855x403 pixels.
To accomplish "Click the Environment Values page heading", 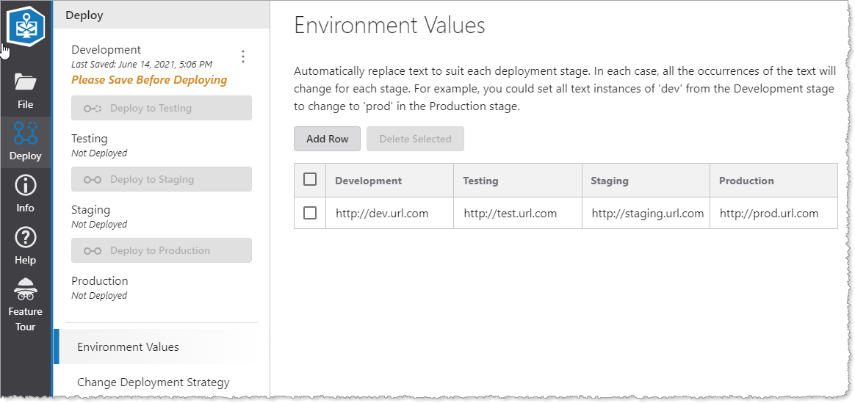I will (389, 26).
